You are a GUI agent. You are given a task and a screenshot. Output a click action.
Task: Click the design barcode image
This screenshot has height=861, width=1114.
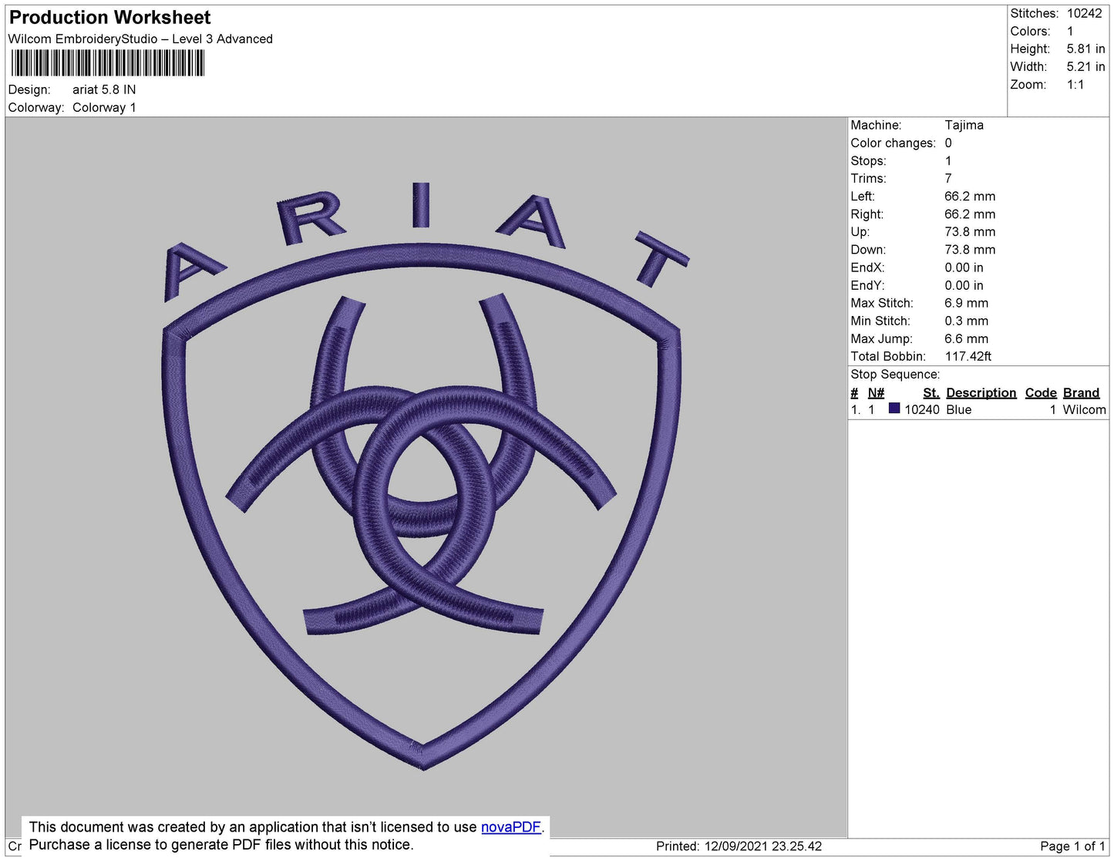108,63
